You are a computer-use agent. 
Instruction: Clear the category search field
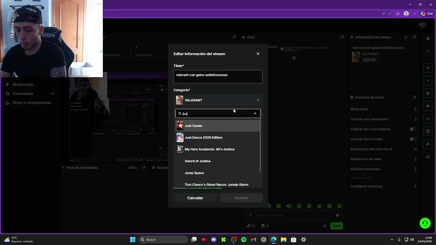255,113
